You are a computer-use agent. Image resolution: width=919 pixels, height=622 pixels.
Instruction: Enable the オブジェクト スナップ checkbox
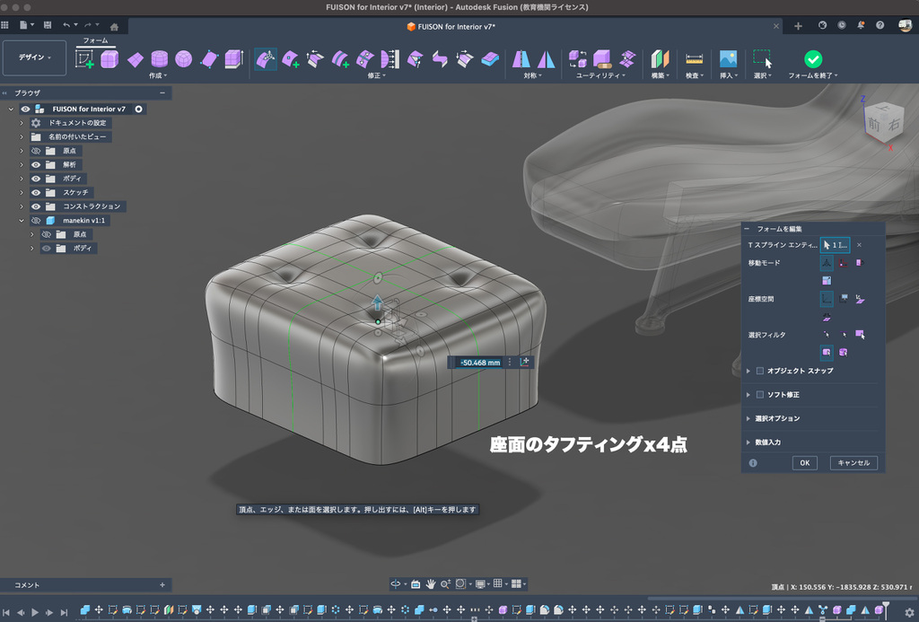(760, 371)
